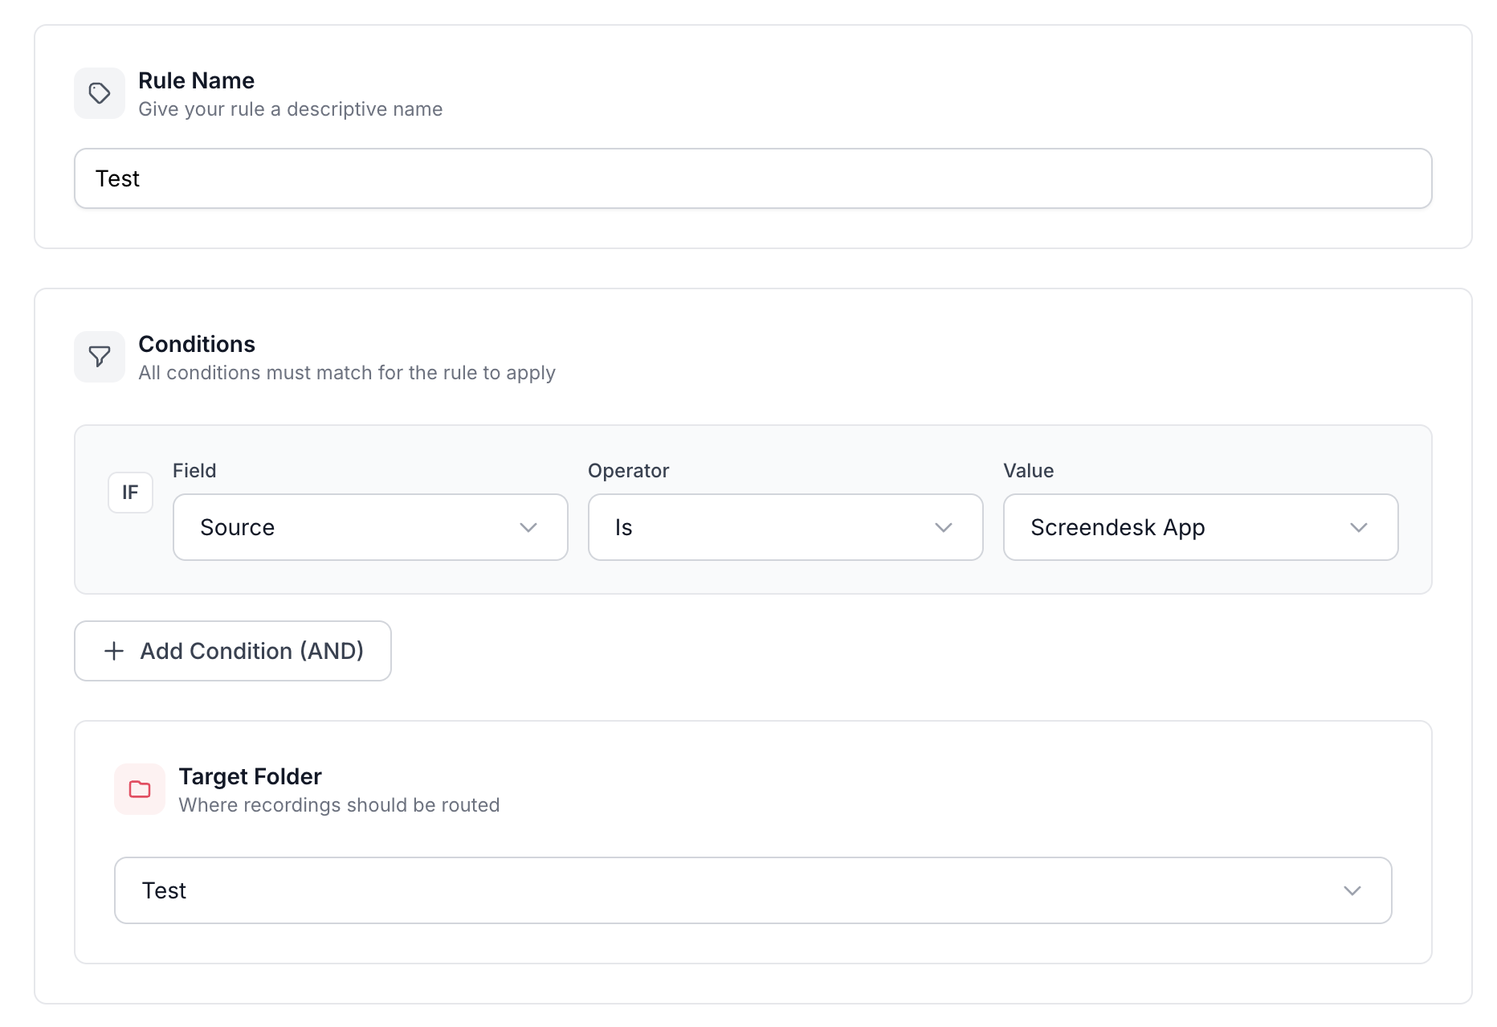Viewport: 1497px width, 1027px height.
Task: Click the chevron arrow in the Source box
Action: 528,528
